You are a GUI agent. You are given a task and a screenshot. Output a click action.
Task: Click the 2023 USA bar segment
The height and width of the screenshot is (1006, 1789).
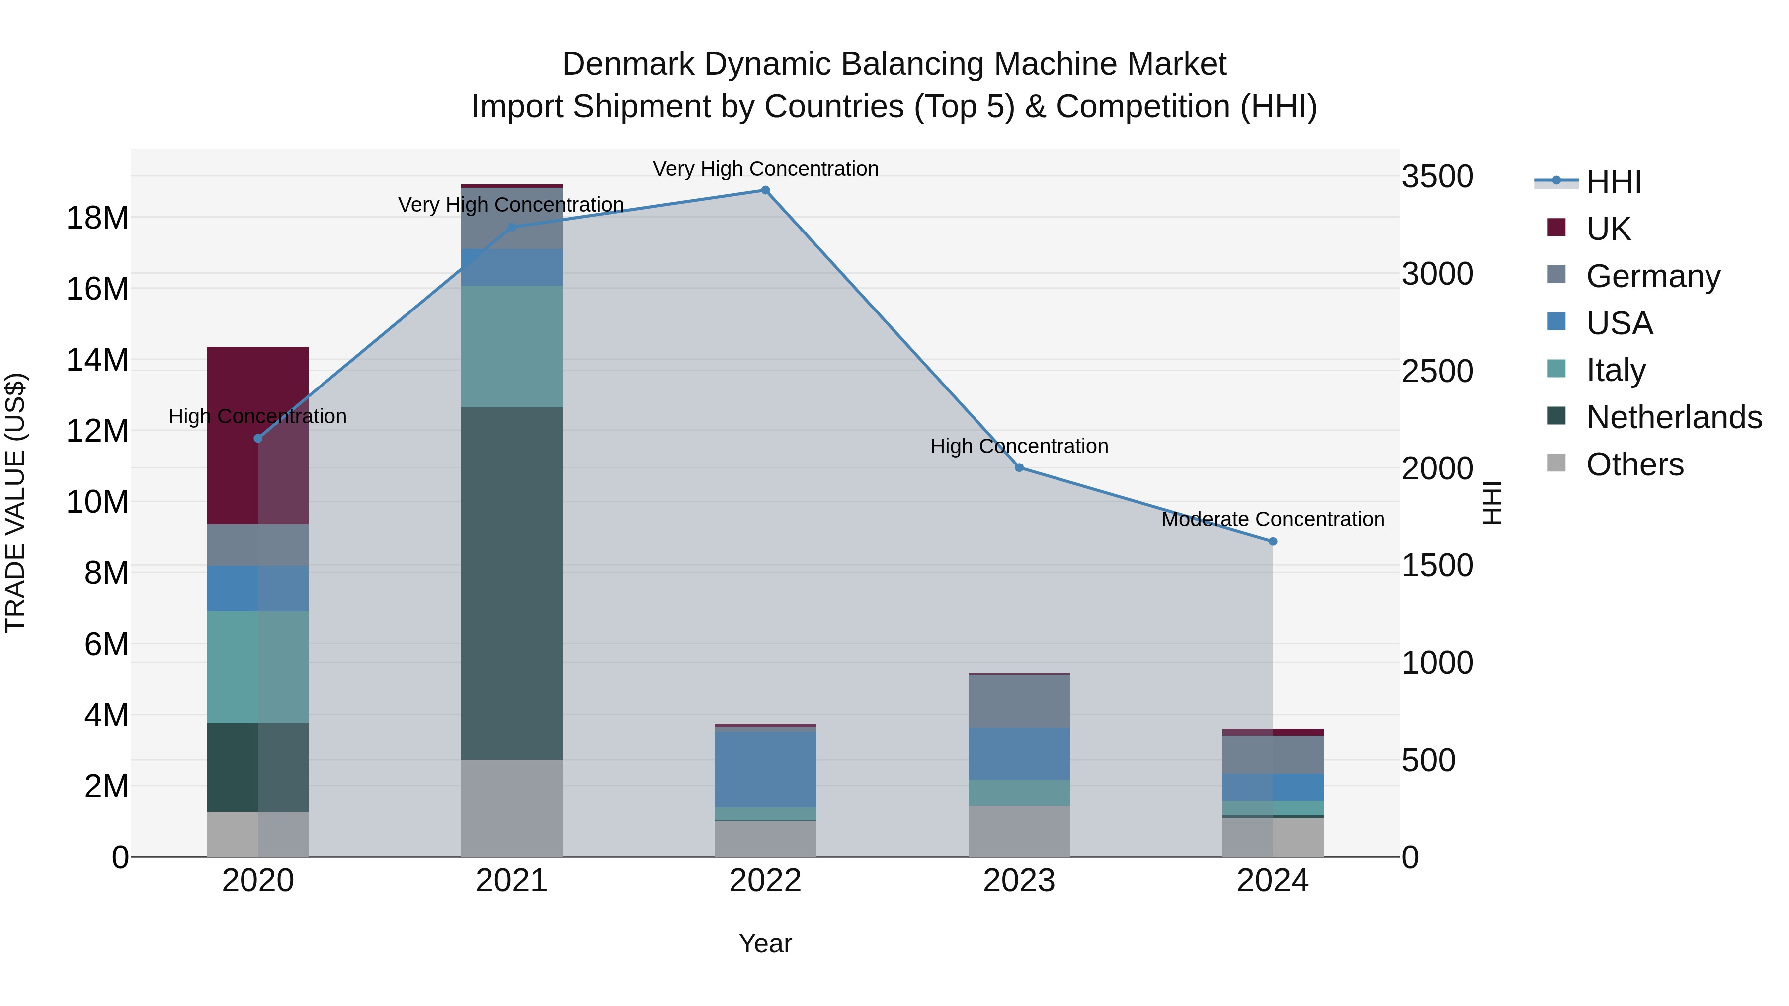coord(1020,754)
